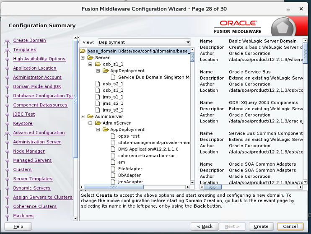Click the JmsAdapter file icon

tap(113, 182)
